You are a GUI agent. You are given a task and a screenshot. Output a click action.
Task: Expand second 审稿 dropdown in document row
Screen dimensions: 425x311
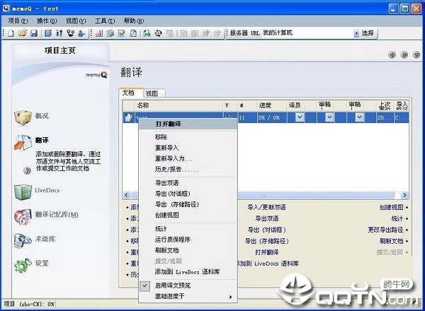[x=359, y=117]
